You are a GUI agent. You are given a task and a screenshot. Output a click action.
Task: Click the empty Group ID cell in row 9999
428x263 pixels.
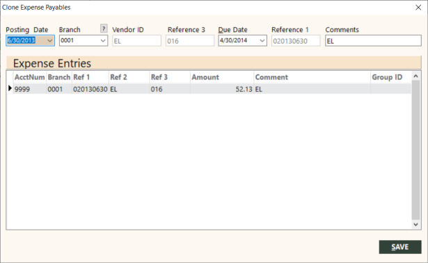click(x=390, y=89)
